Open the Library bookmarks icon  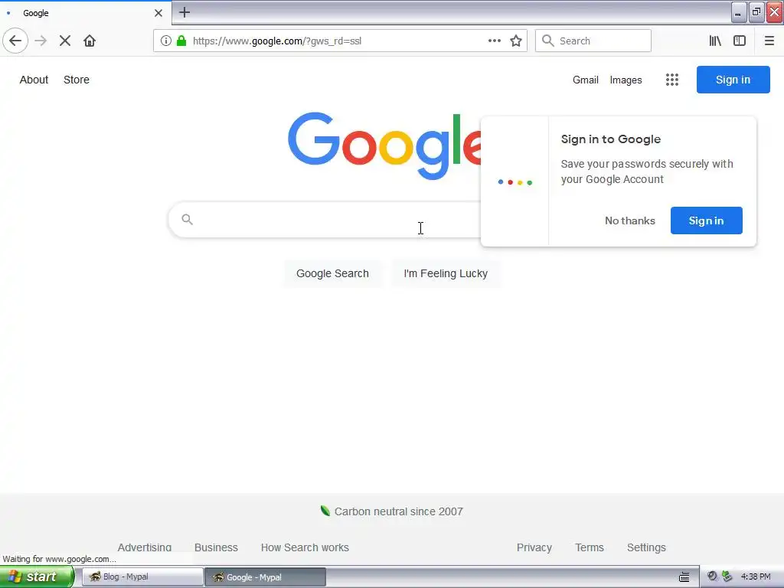point(715,41)
